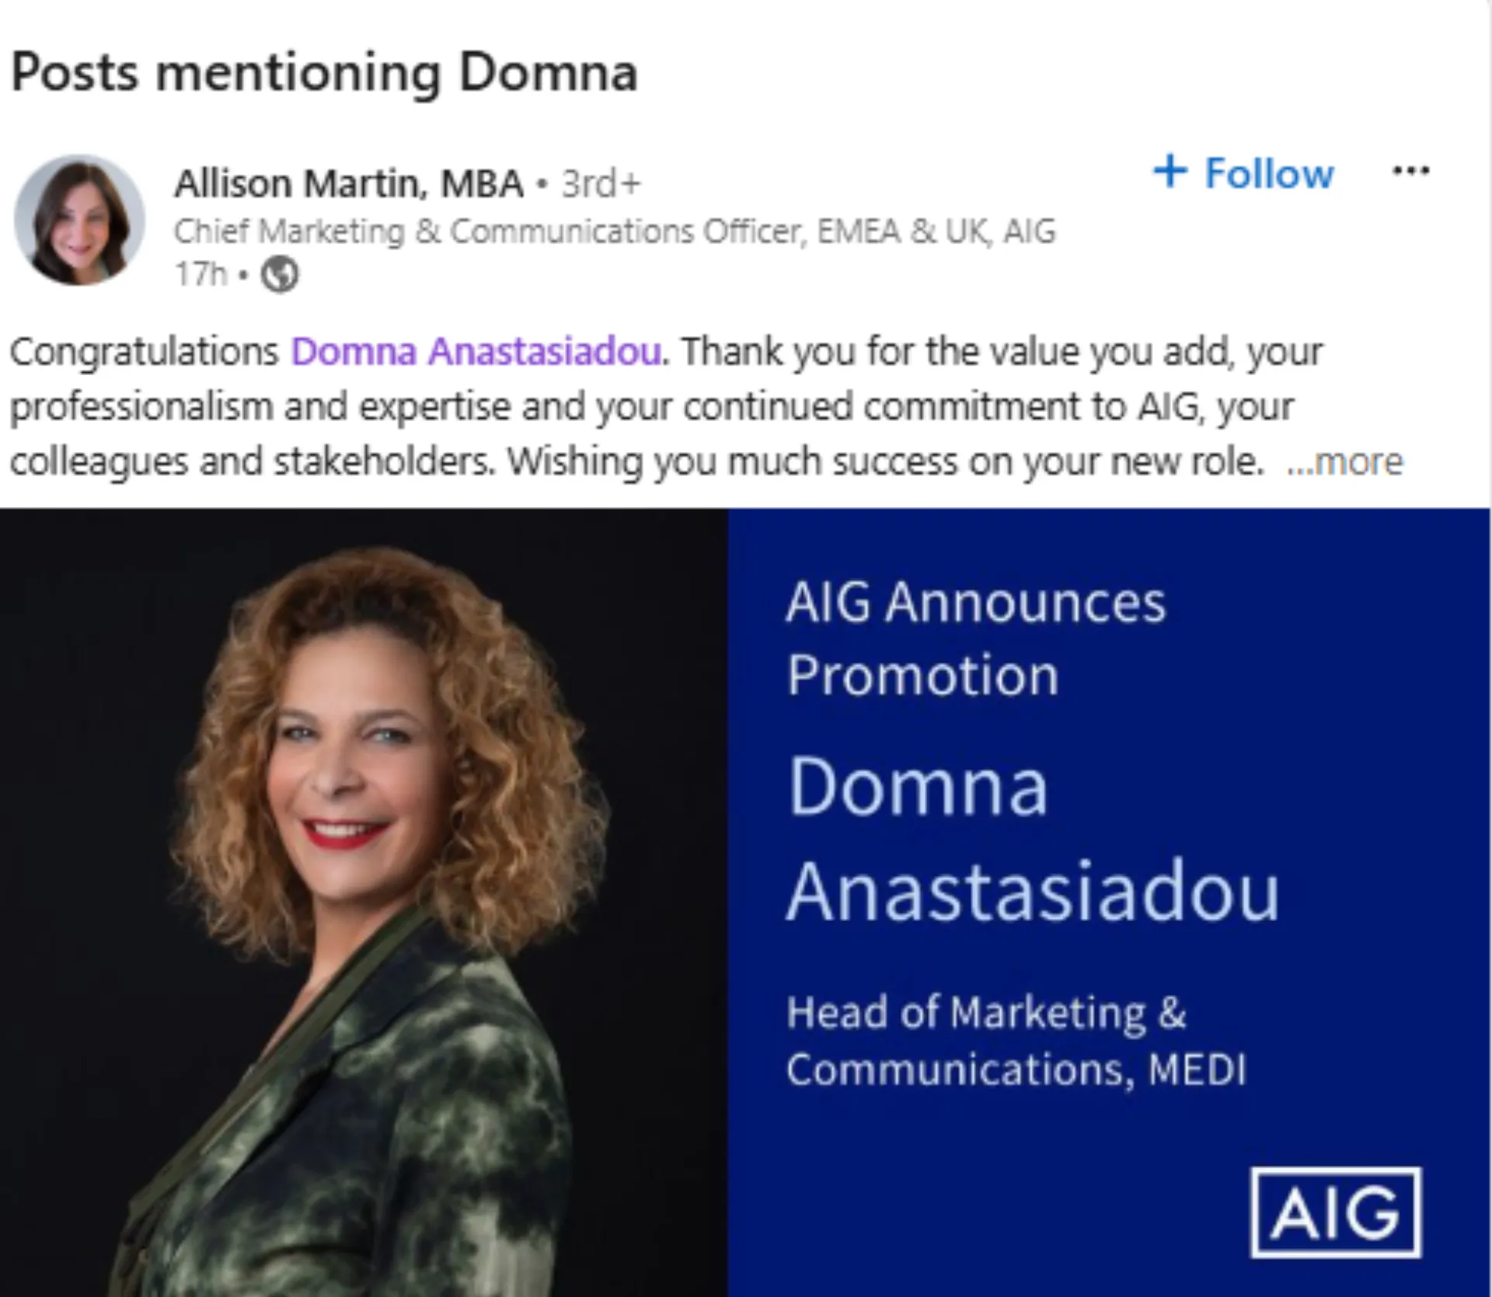The image size is (1492, 1297).
Task: Open the three-dot post options menu
Action: click(x=1410, y=171)
